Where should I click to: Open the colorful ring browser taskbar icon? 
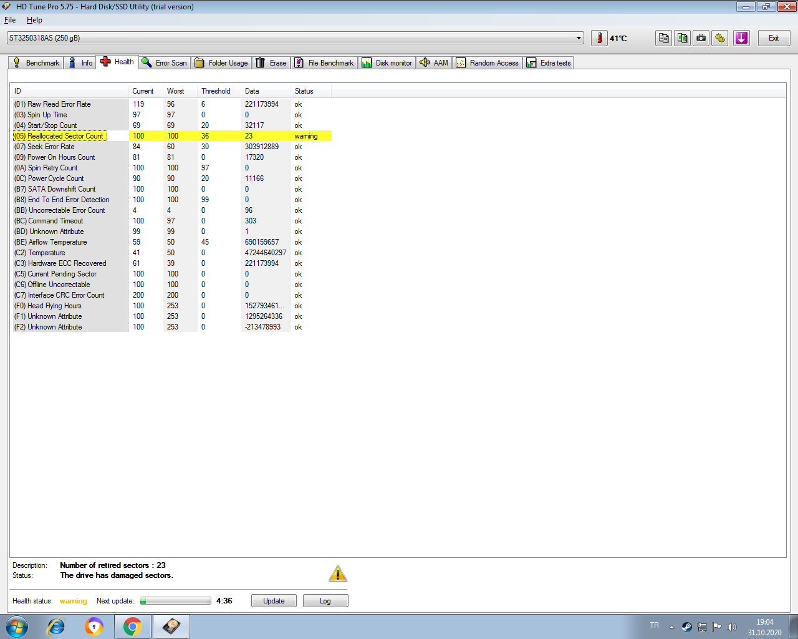(x=94, y=627)
